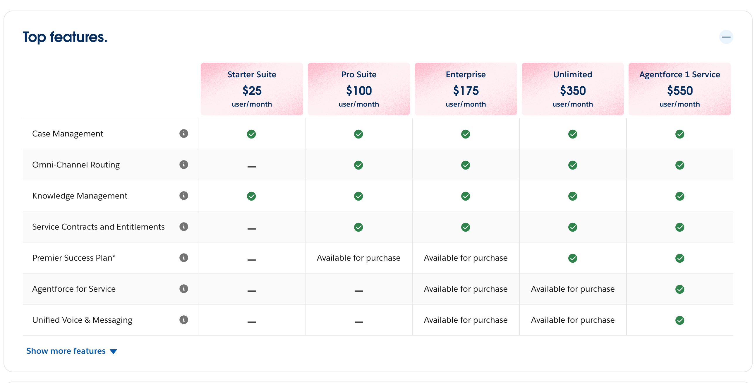Open info icon for Premier Success Plan
The height and width of the screenshot is (383, 755).
click(x=183, y=258)
